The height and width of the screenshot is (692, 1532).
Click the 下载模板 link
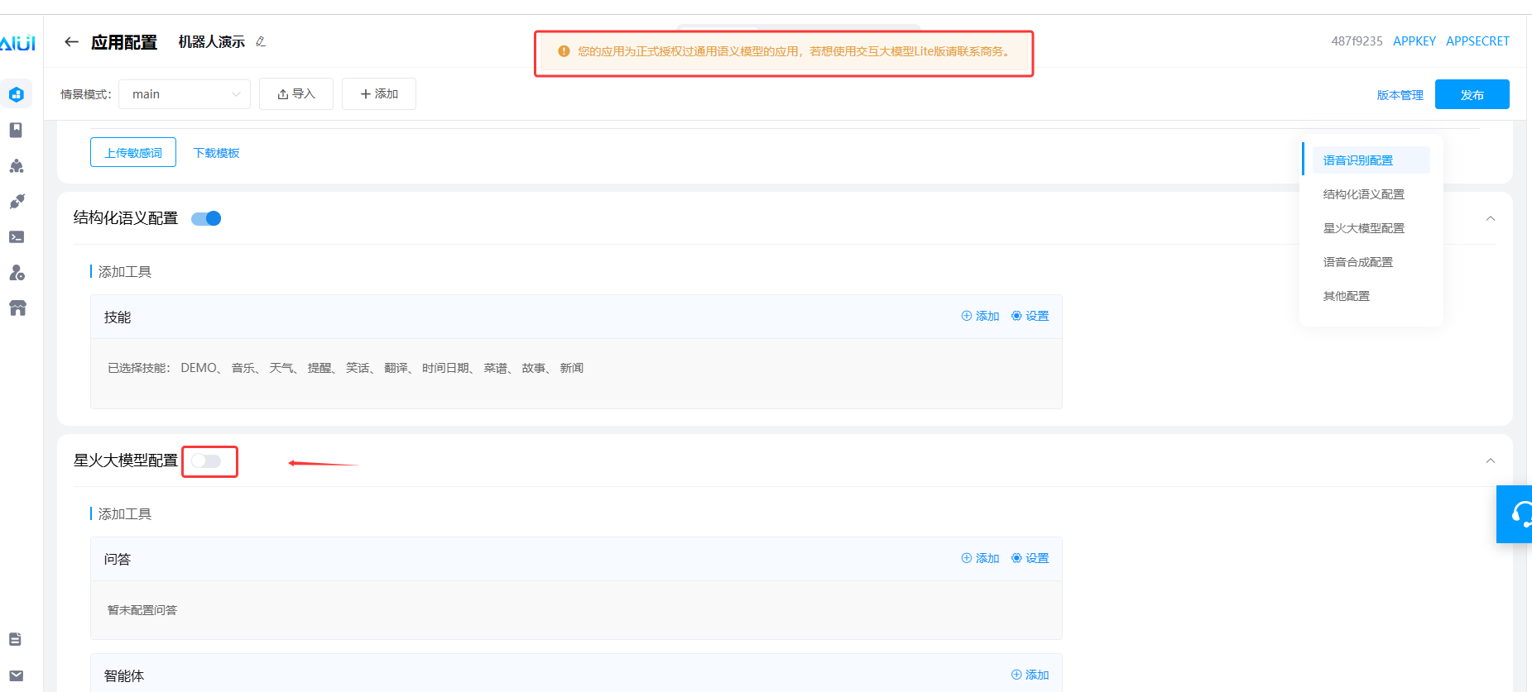pos(216,153)
